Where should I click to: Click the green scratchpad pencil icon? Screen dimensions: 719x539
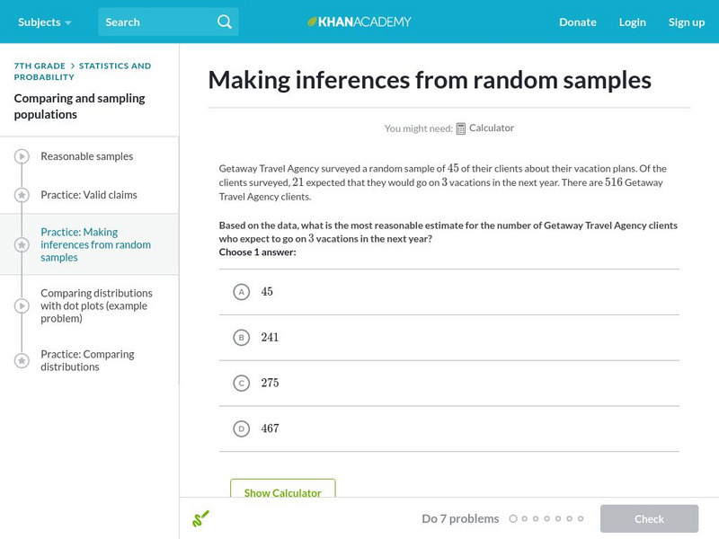pyautogui.click(x=201, y=518)
